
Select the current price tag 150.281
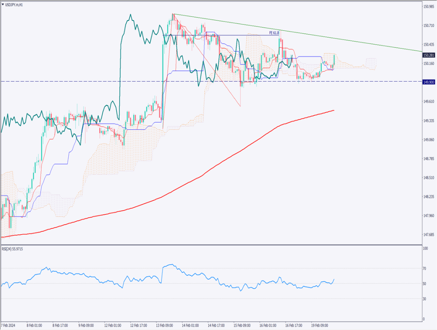click(x=428, y=55)
